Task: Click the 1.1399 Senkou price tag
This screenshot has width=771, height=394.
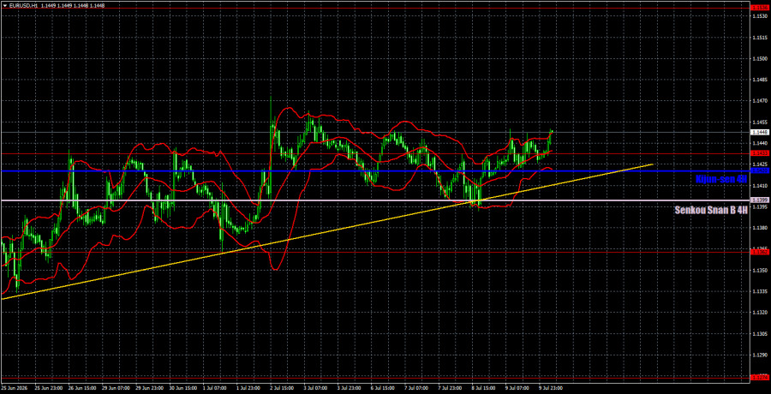Action: click(760, 200)
